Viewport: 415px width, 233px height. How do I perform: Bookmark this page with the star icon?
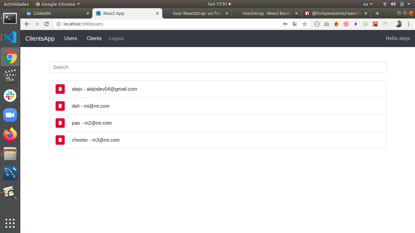coord(304,24)
